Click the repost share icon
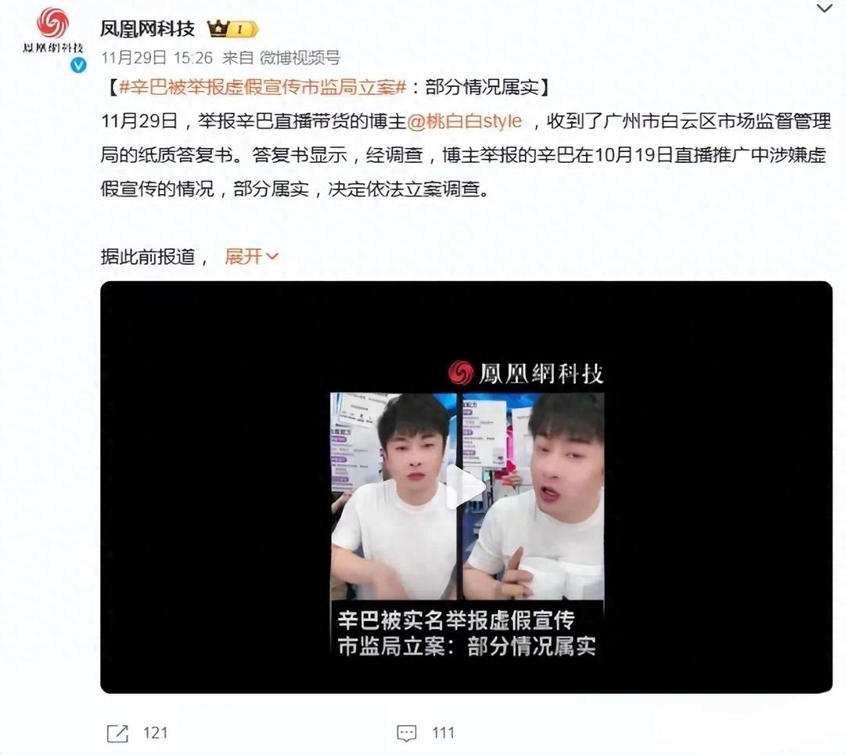This screenshot has width=845, height=755. click(117, 733)
